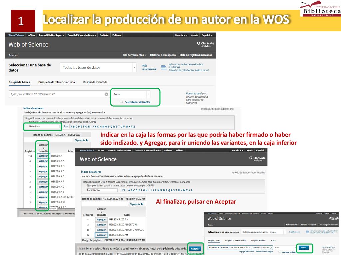The image size is (341, 255).
Task: Click the blue Buscar button in the bottom-right window
Action: click(304, 248)
